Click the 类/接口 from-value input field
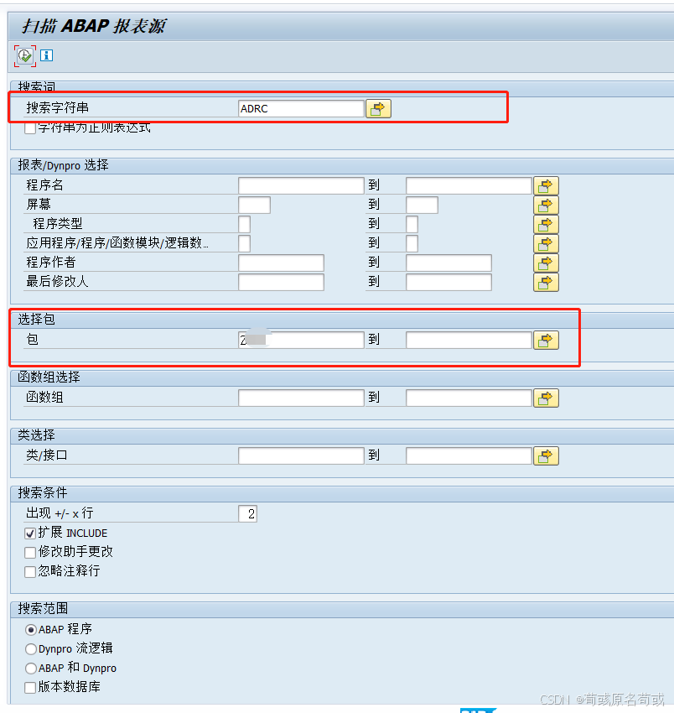The width and height of the screenshot is (674, 713). tap(301, 456)
